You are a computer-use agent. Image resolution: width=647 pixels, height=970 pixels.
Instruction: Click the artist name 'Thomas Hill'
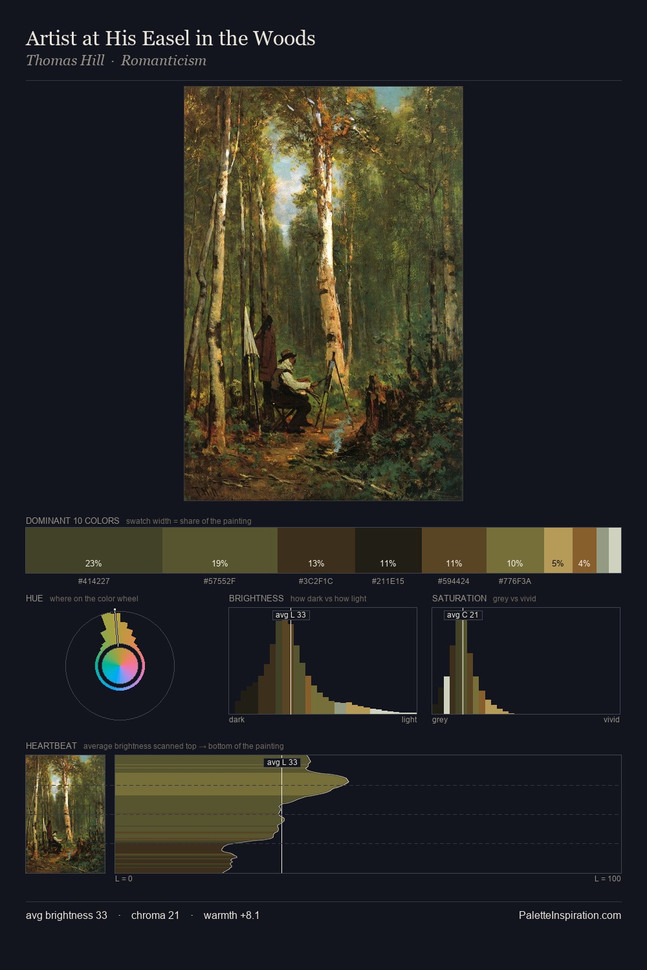(x=65, y=61)
